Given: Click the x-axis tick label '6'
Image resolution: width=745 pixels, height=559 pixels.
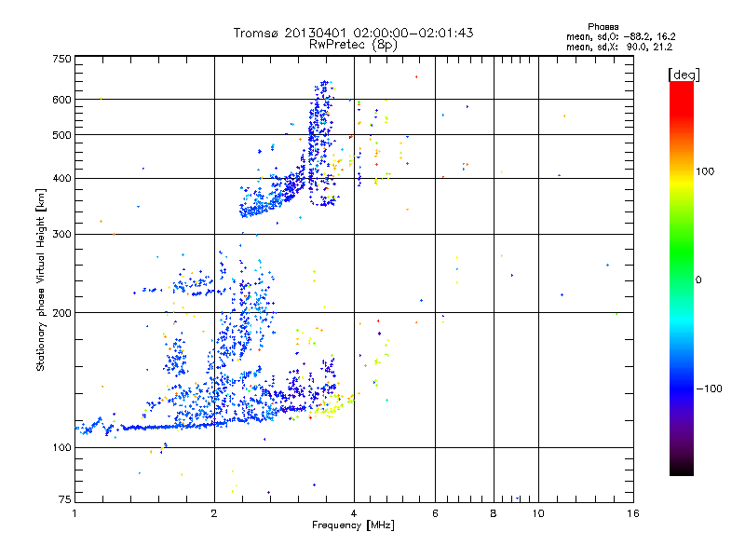Looking at the screenshot, I should [435, 513].
